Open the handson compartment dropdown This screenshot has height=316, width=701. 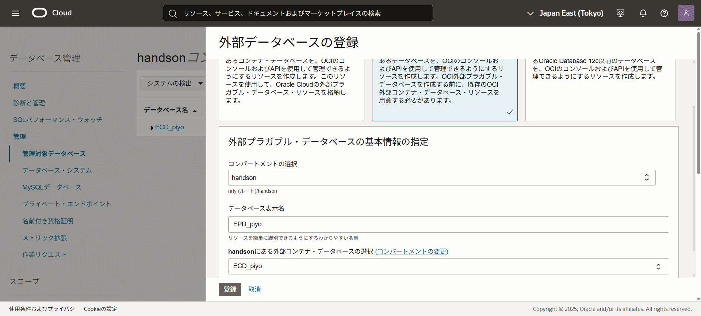442,177
